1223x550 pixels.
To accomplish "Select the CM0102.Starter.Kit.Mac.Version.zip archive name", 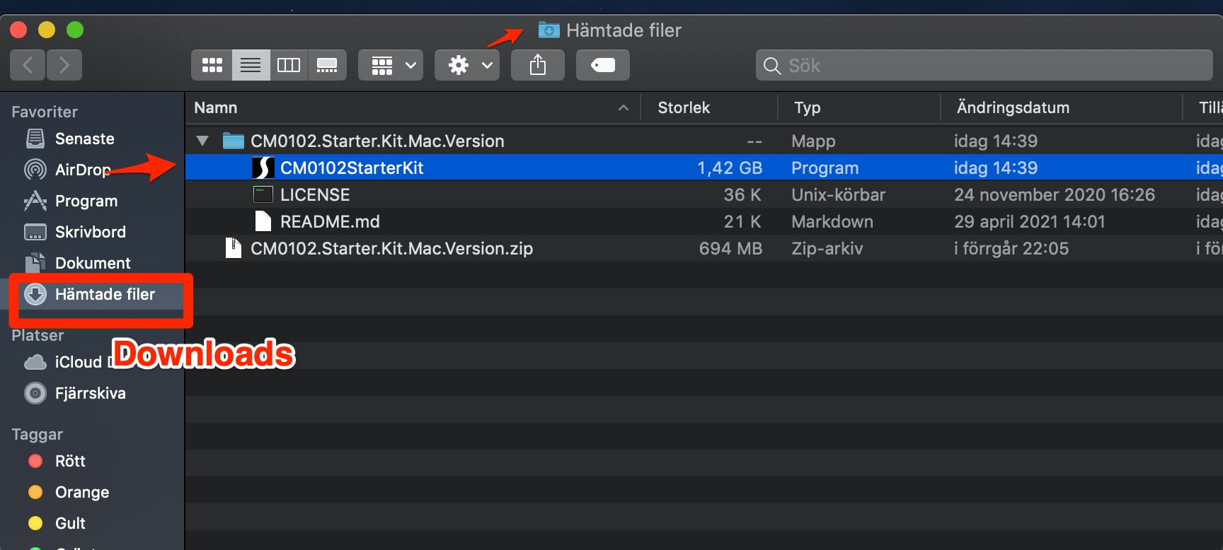I will tap(391, 248).
